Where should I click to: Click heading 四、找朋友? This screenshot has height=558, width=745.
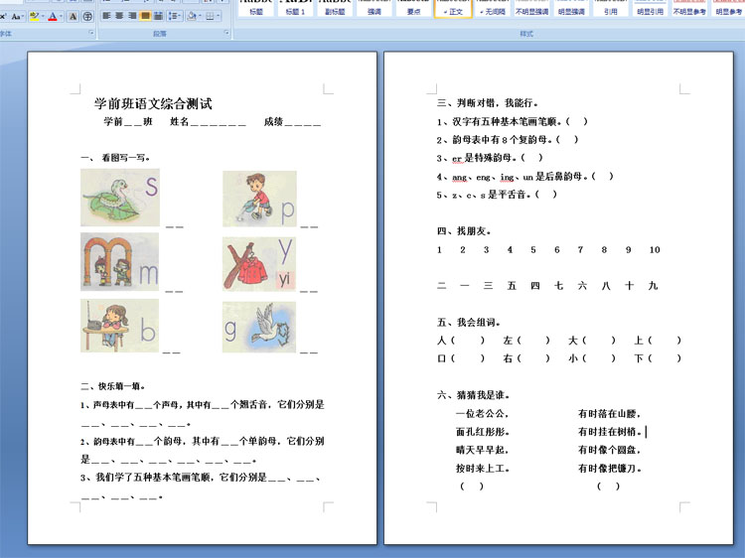click(x=464, y=231)
